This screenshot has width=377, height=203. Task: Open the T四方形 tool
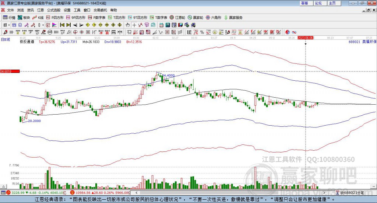point(117,18)
